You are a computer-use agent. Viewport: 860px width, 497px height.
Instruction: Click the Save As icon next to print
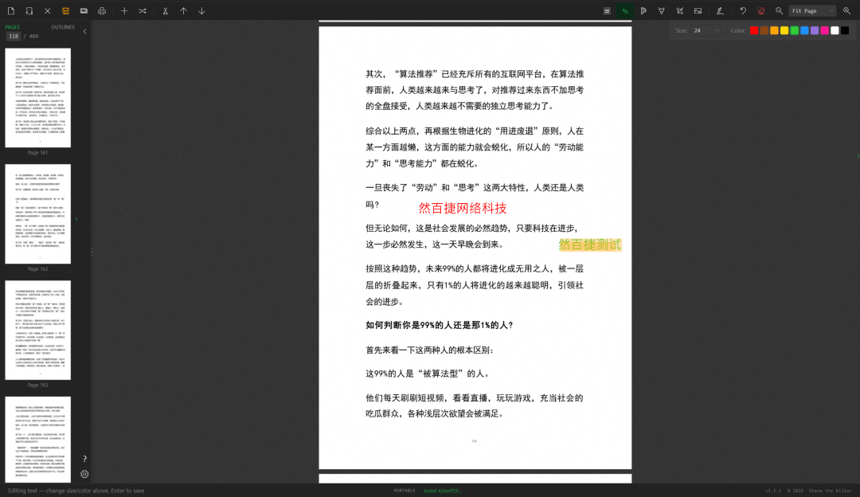pos(84,11)
